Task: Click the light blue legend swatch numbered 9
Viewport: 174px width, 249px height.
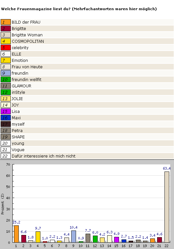Action: [6, 73]
